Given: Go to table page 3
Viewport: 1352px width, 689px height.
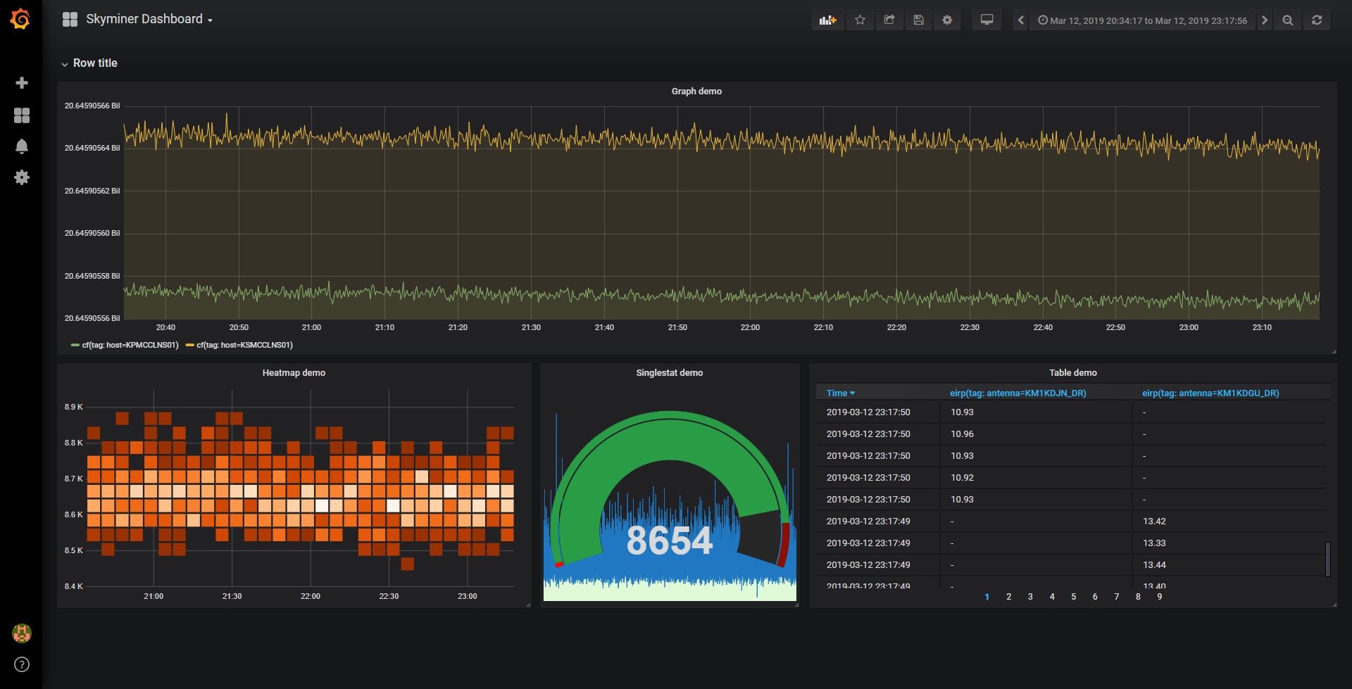Looking at the screenshot, I should pos(1030,597).
